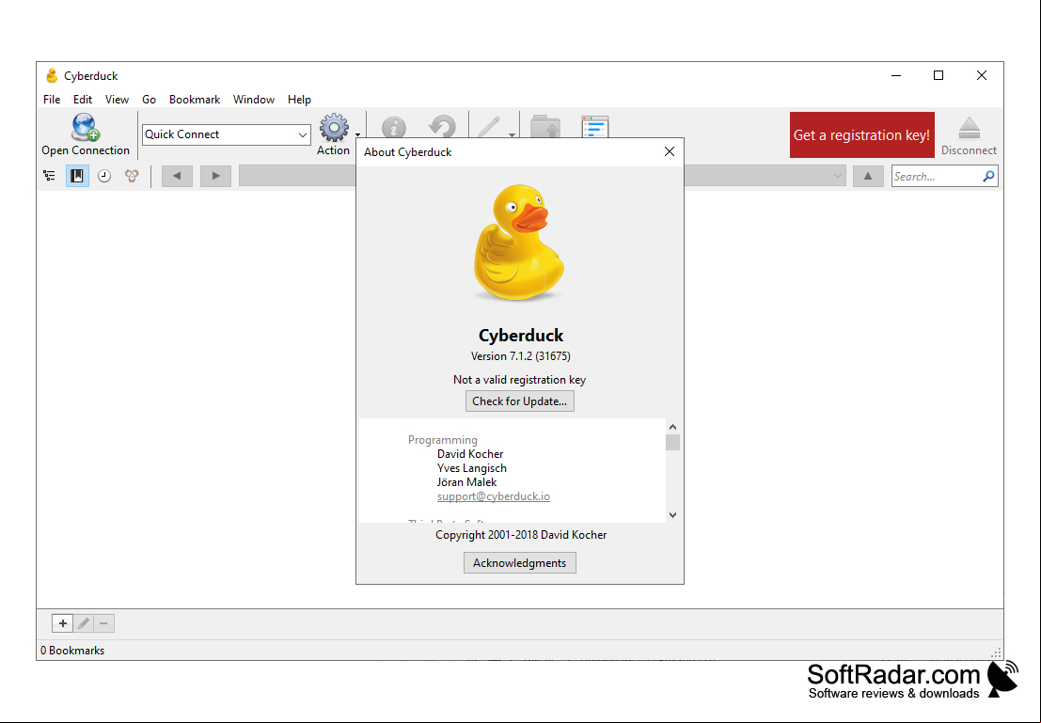Close the About Cyberduck dialog
The height and width of the screenshot is (723, 1041).
(670, 152)
